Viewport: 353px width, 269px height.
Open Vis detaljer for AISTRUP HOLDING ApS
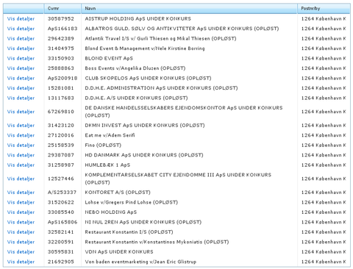[21, 19]
